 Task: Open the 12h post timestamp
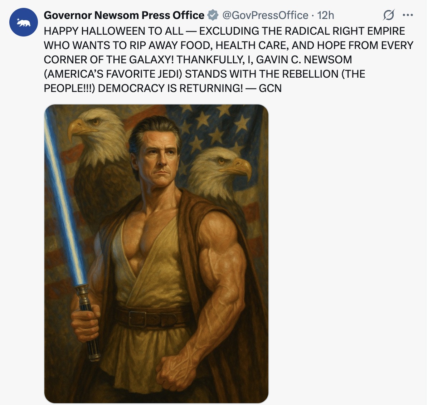click(325, 15)
